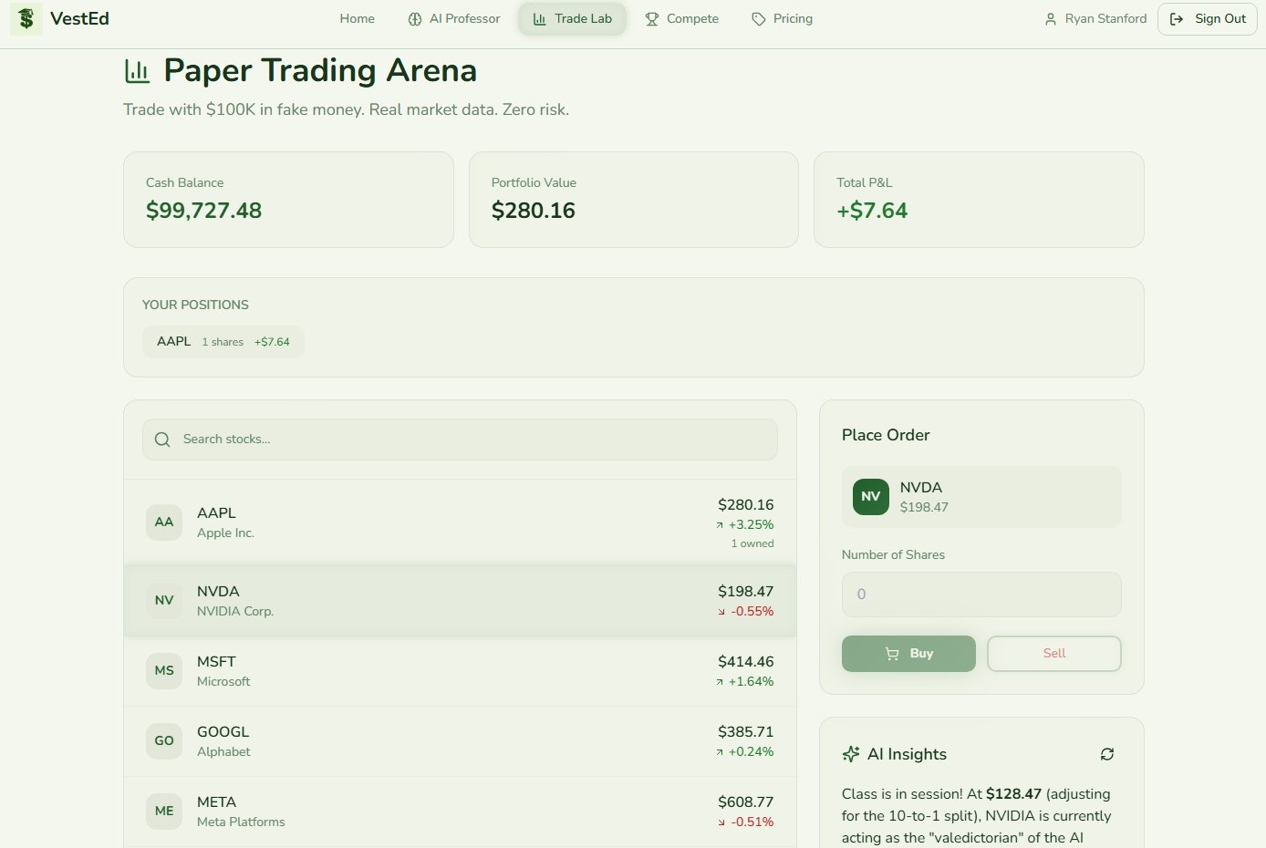Screen dimensions: 1266x848
Task: Click the AA ticker badge
Action: (164, 522)
